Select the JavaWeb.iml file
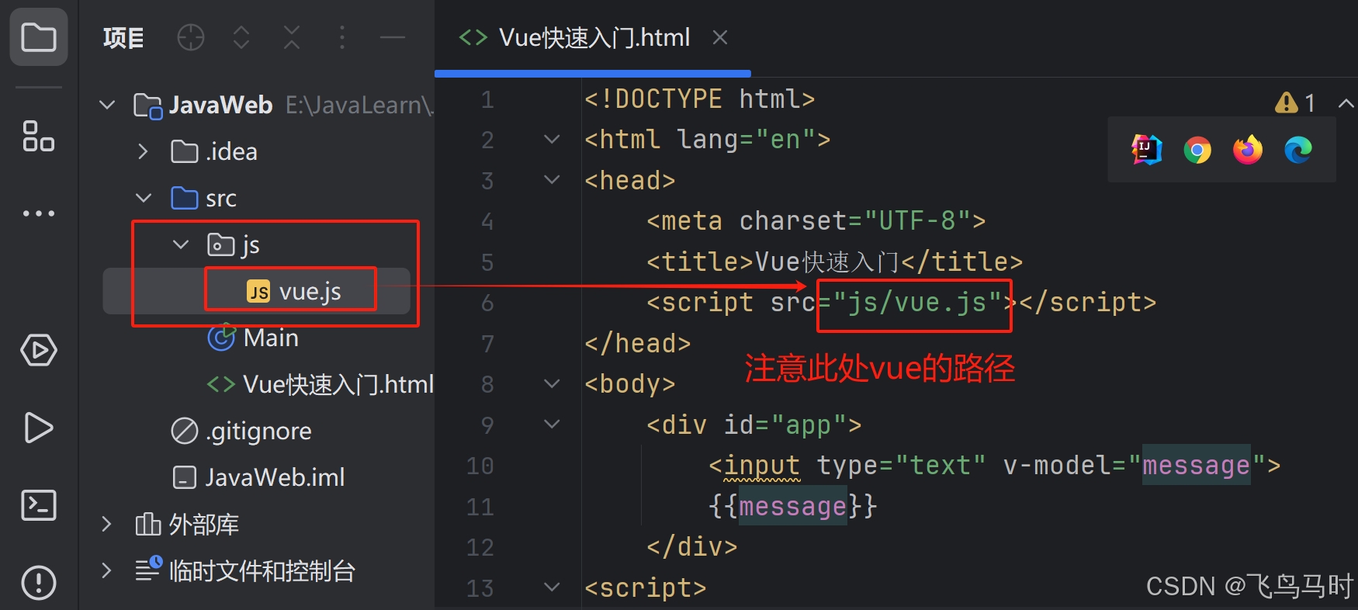This screenshot has height=610, width=1358. [x=257, y=477]
